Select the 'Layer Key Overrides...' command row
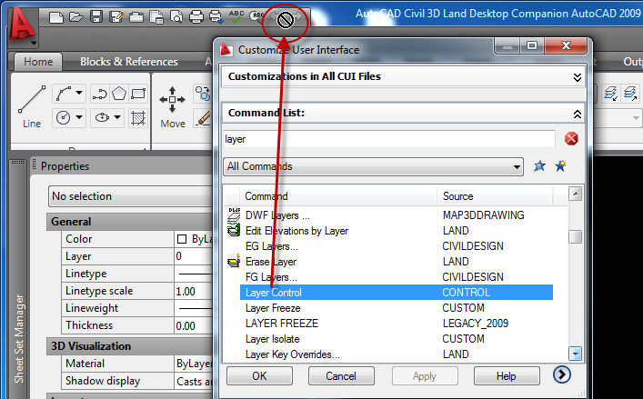Viewport: 643px width, 399px height. click(397, 354)
